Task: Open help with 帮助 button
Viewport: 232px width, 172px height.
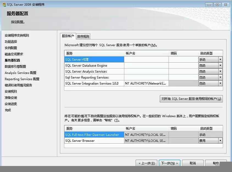Action: (216, 163)
